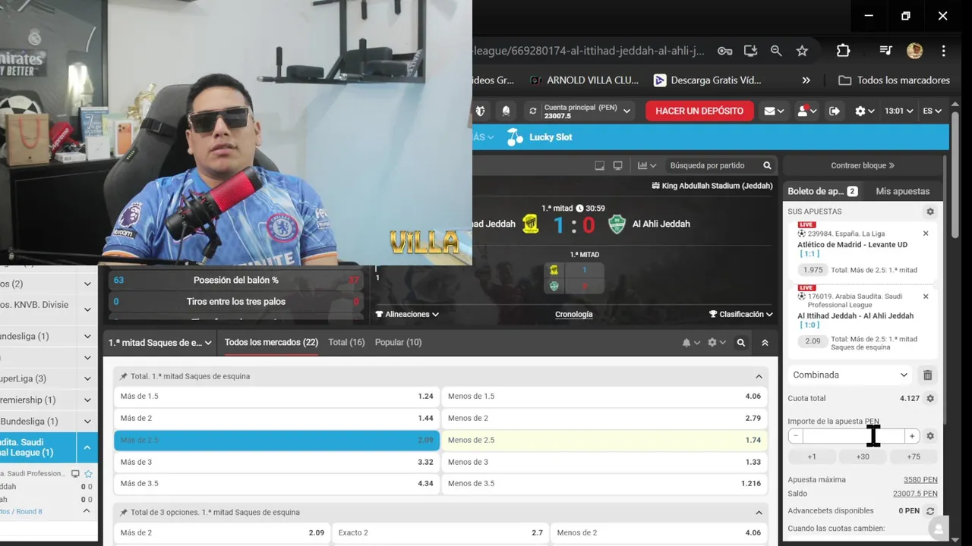Viewport: 972px width, 546px height.
Task: Click the password key icon in address bar
Action: [725, 51]
